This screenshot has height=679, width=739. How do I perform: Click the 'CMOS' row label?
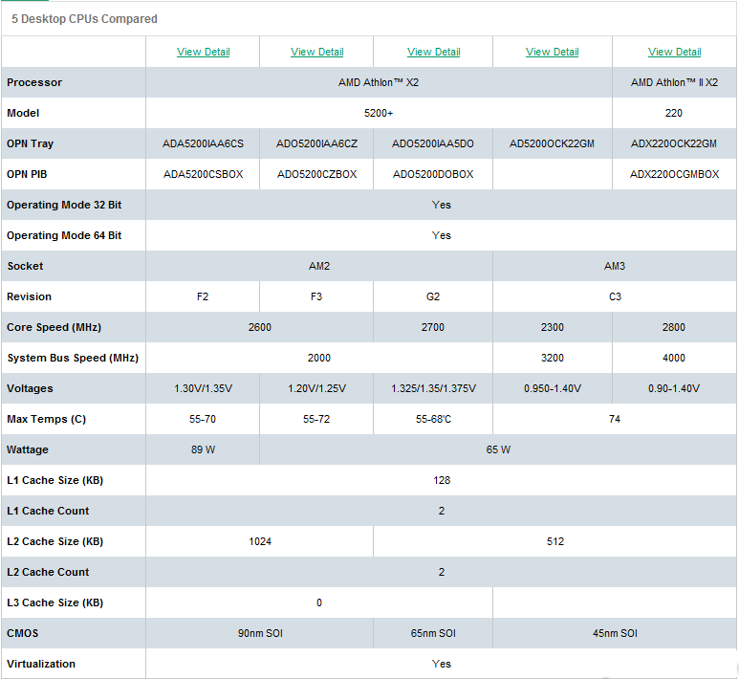point(23,634)
